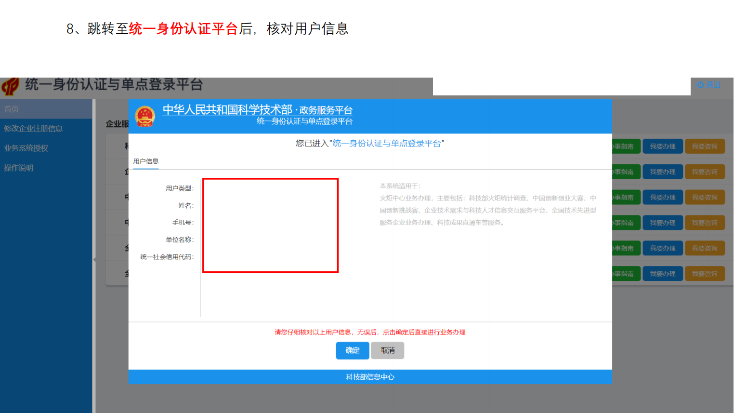Click 我要咨询 in the bottommost service row
The width and height of the screenshot is (734, 413).
(x=705, y=274)
